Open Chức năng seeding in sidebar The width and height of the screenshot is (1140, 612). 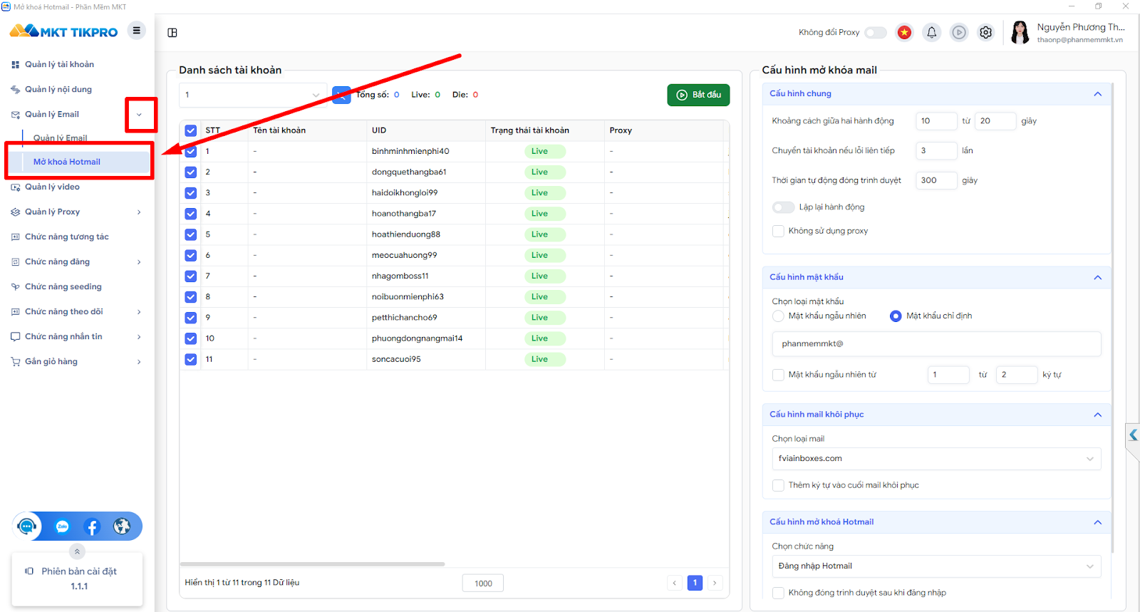tap(63, 287)
